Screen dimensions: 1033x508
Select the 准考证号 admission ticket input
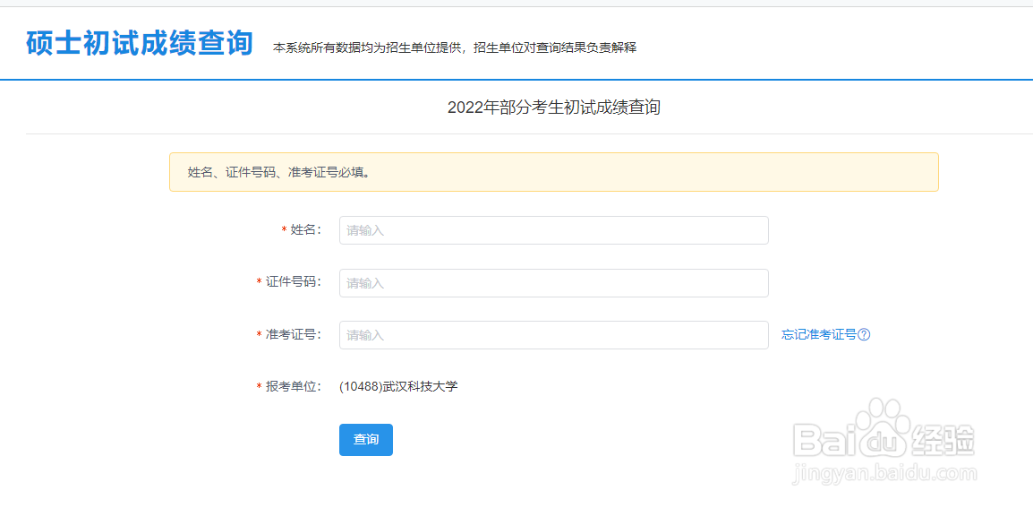[553, 335]
